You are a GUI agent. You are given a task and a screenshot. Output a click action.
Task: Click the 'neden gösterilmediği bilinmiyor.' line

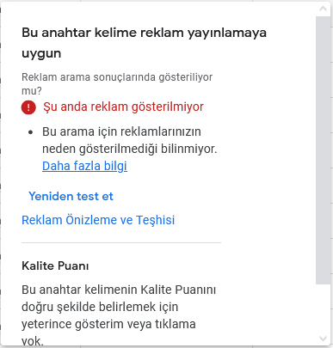130,149
